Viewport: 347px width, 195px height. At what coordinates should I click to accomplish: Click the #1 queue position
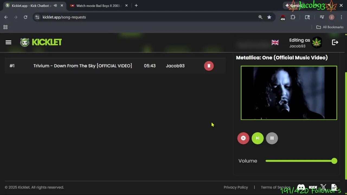[12, 66]
